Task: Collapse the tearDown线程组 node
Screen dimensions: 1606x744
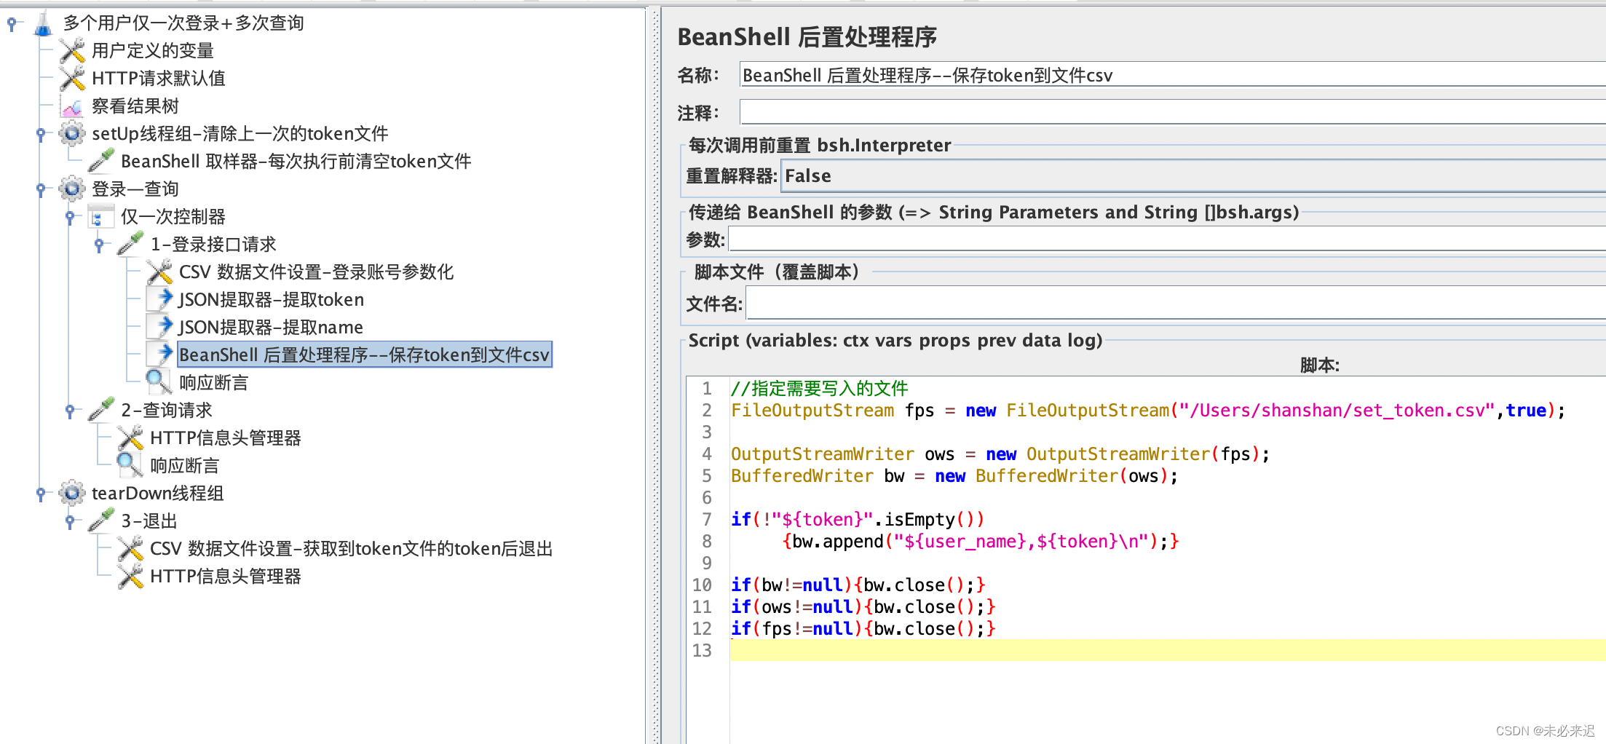Action: pyautogui.click(x=41, y=494)
